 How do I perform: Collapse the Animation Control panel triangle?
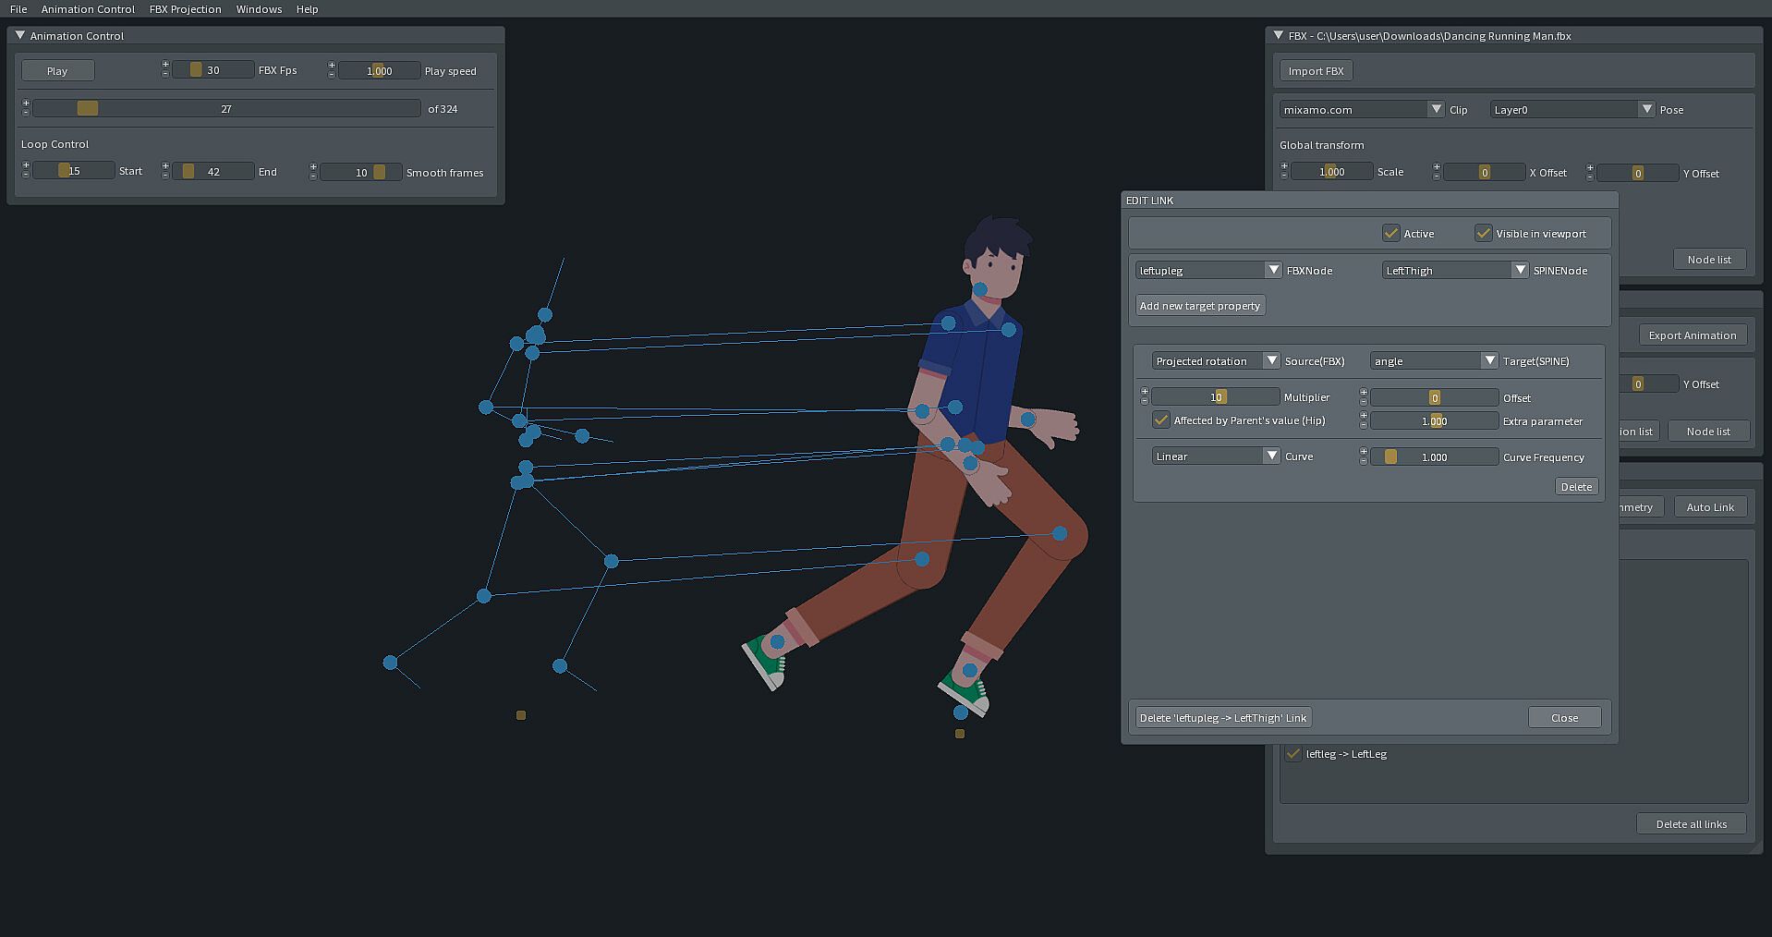[19, 35]
